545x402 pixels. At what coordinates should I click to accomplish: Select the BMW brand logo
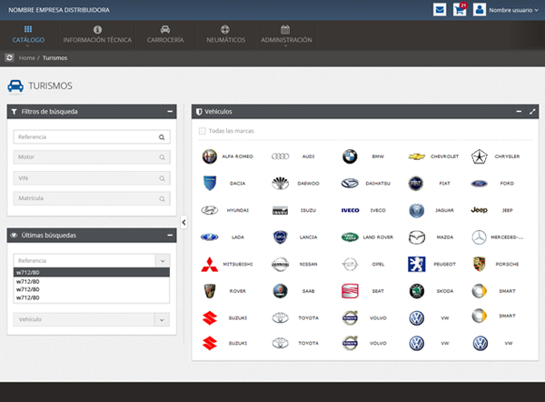pyautogui.click(x=350, y=156)
